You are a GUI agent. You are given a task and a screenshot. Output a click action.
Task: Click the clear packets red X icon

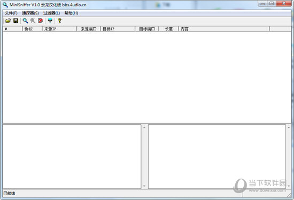point(40,21)
